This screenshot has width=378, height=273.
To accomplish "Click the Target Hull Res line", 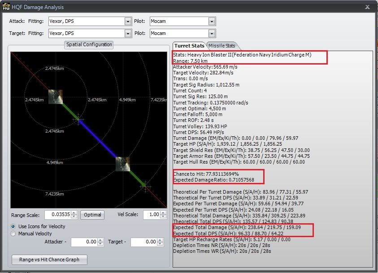I will click(x=239, y=162).
